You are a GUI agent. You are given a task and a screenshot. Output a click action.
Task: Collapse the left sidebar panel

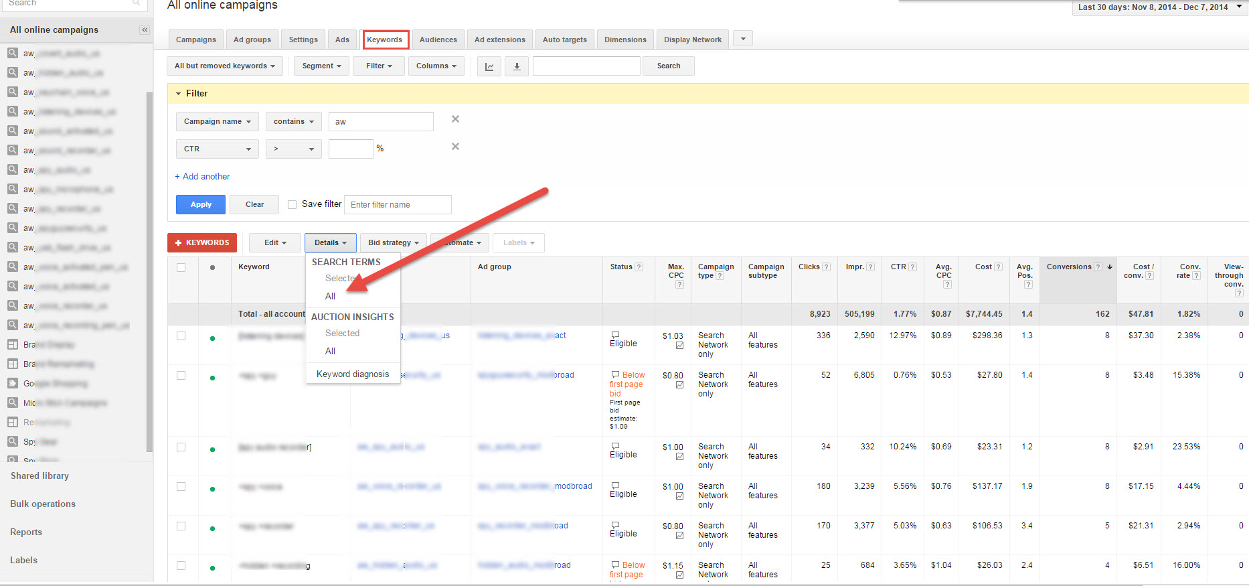[144, 30]
